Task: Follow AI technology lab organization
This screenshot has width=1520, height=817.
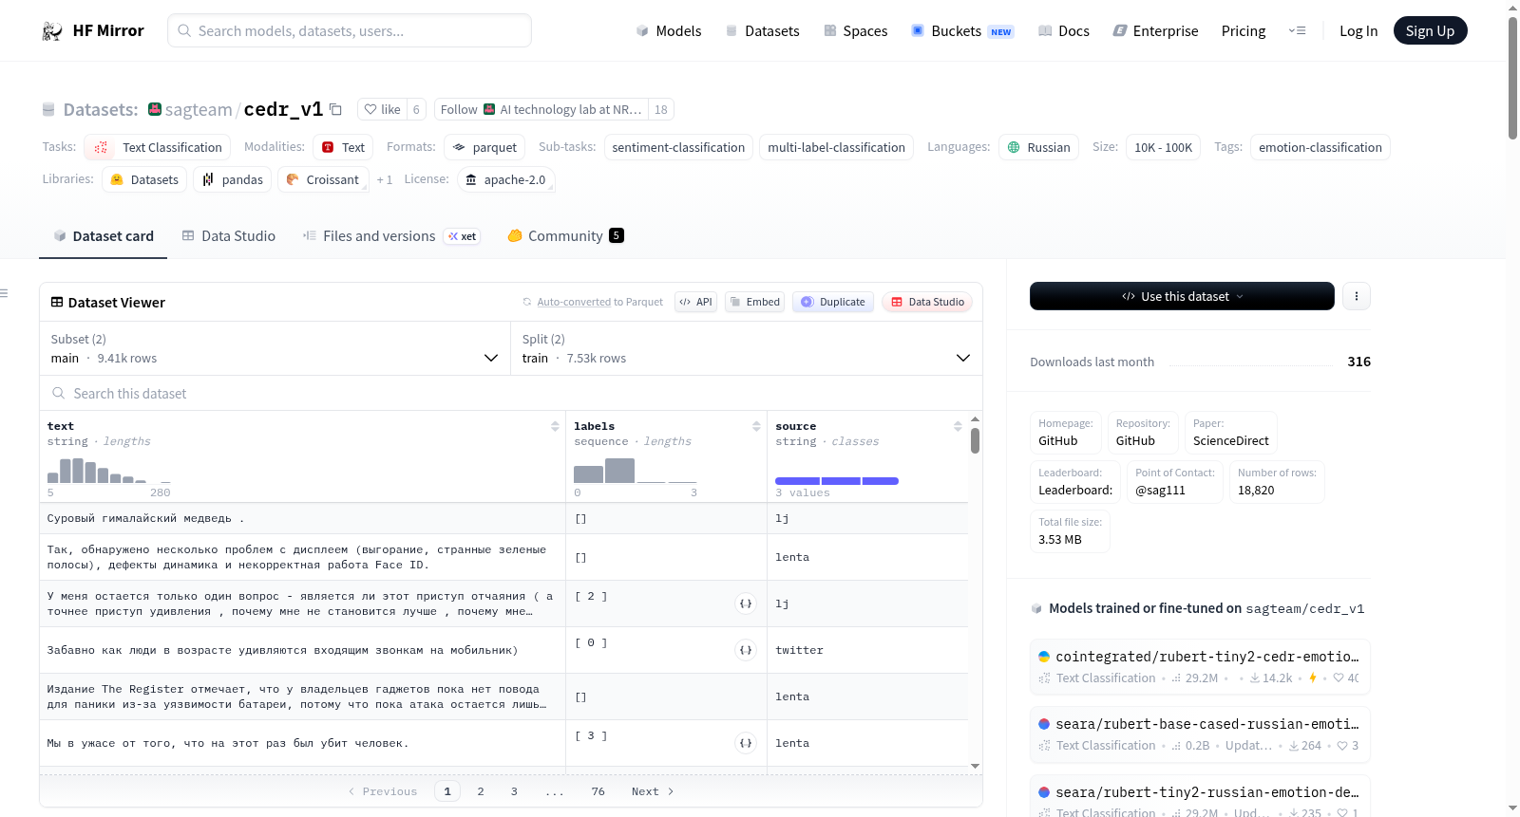Action: coord(541,109)
